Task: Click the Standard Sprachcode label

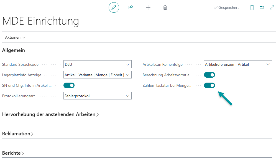Action: (x=20, y=64)
